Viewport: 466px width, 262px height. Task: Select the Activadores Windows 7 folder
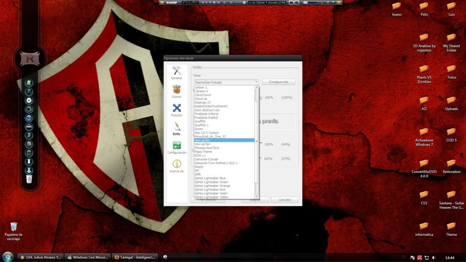[x=424, y=137]
